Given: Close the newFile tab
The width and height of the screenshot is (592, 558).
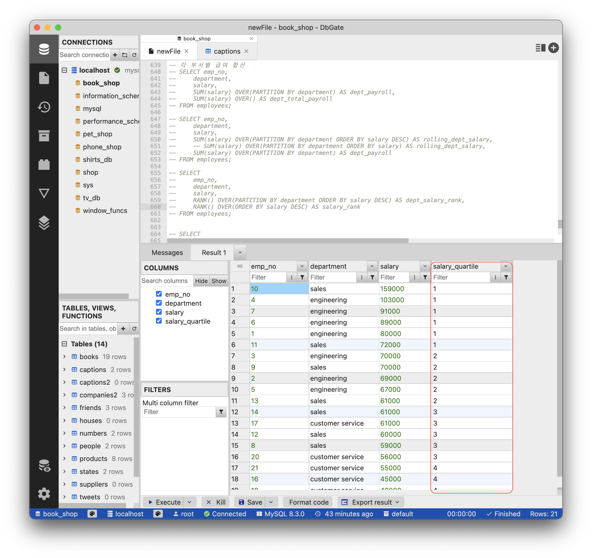Looking at the screenshot, I should 186,51.
